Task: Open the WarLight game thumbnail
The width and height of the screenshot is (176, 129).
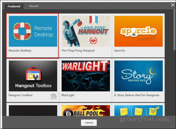Action: point(86,76)
